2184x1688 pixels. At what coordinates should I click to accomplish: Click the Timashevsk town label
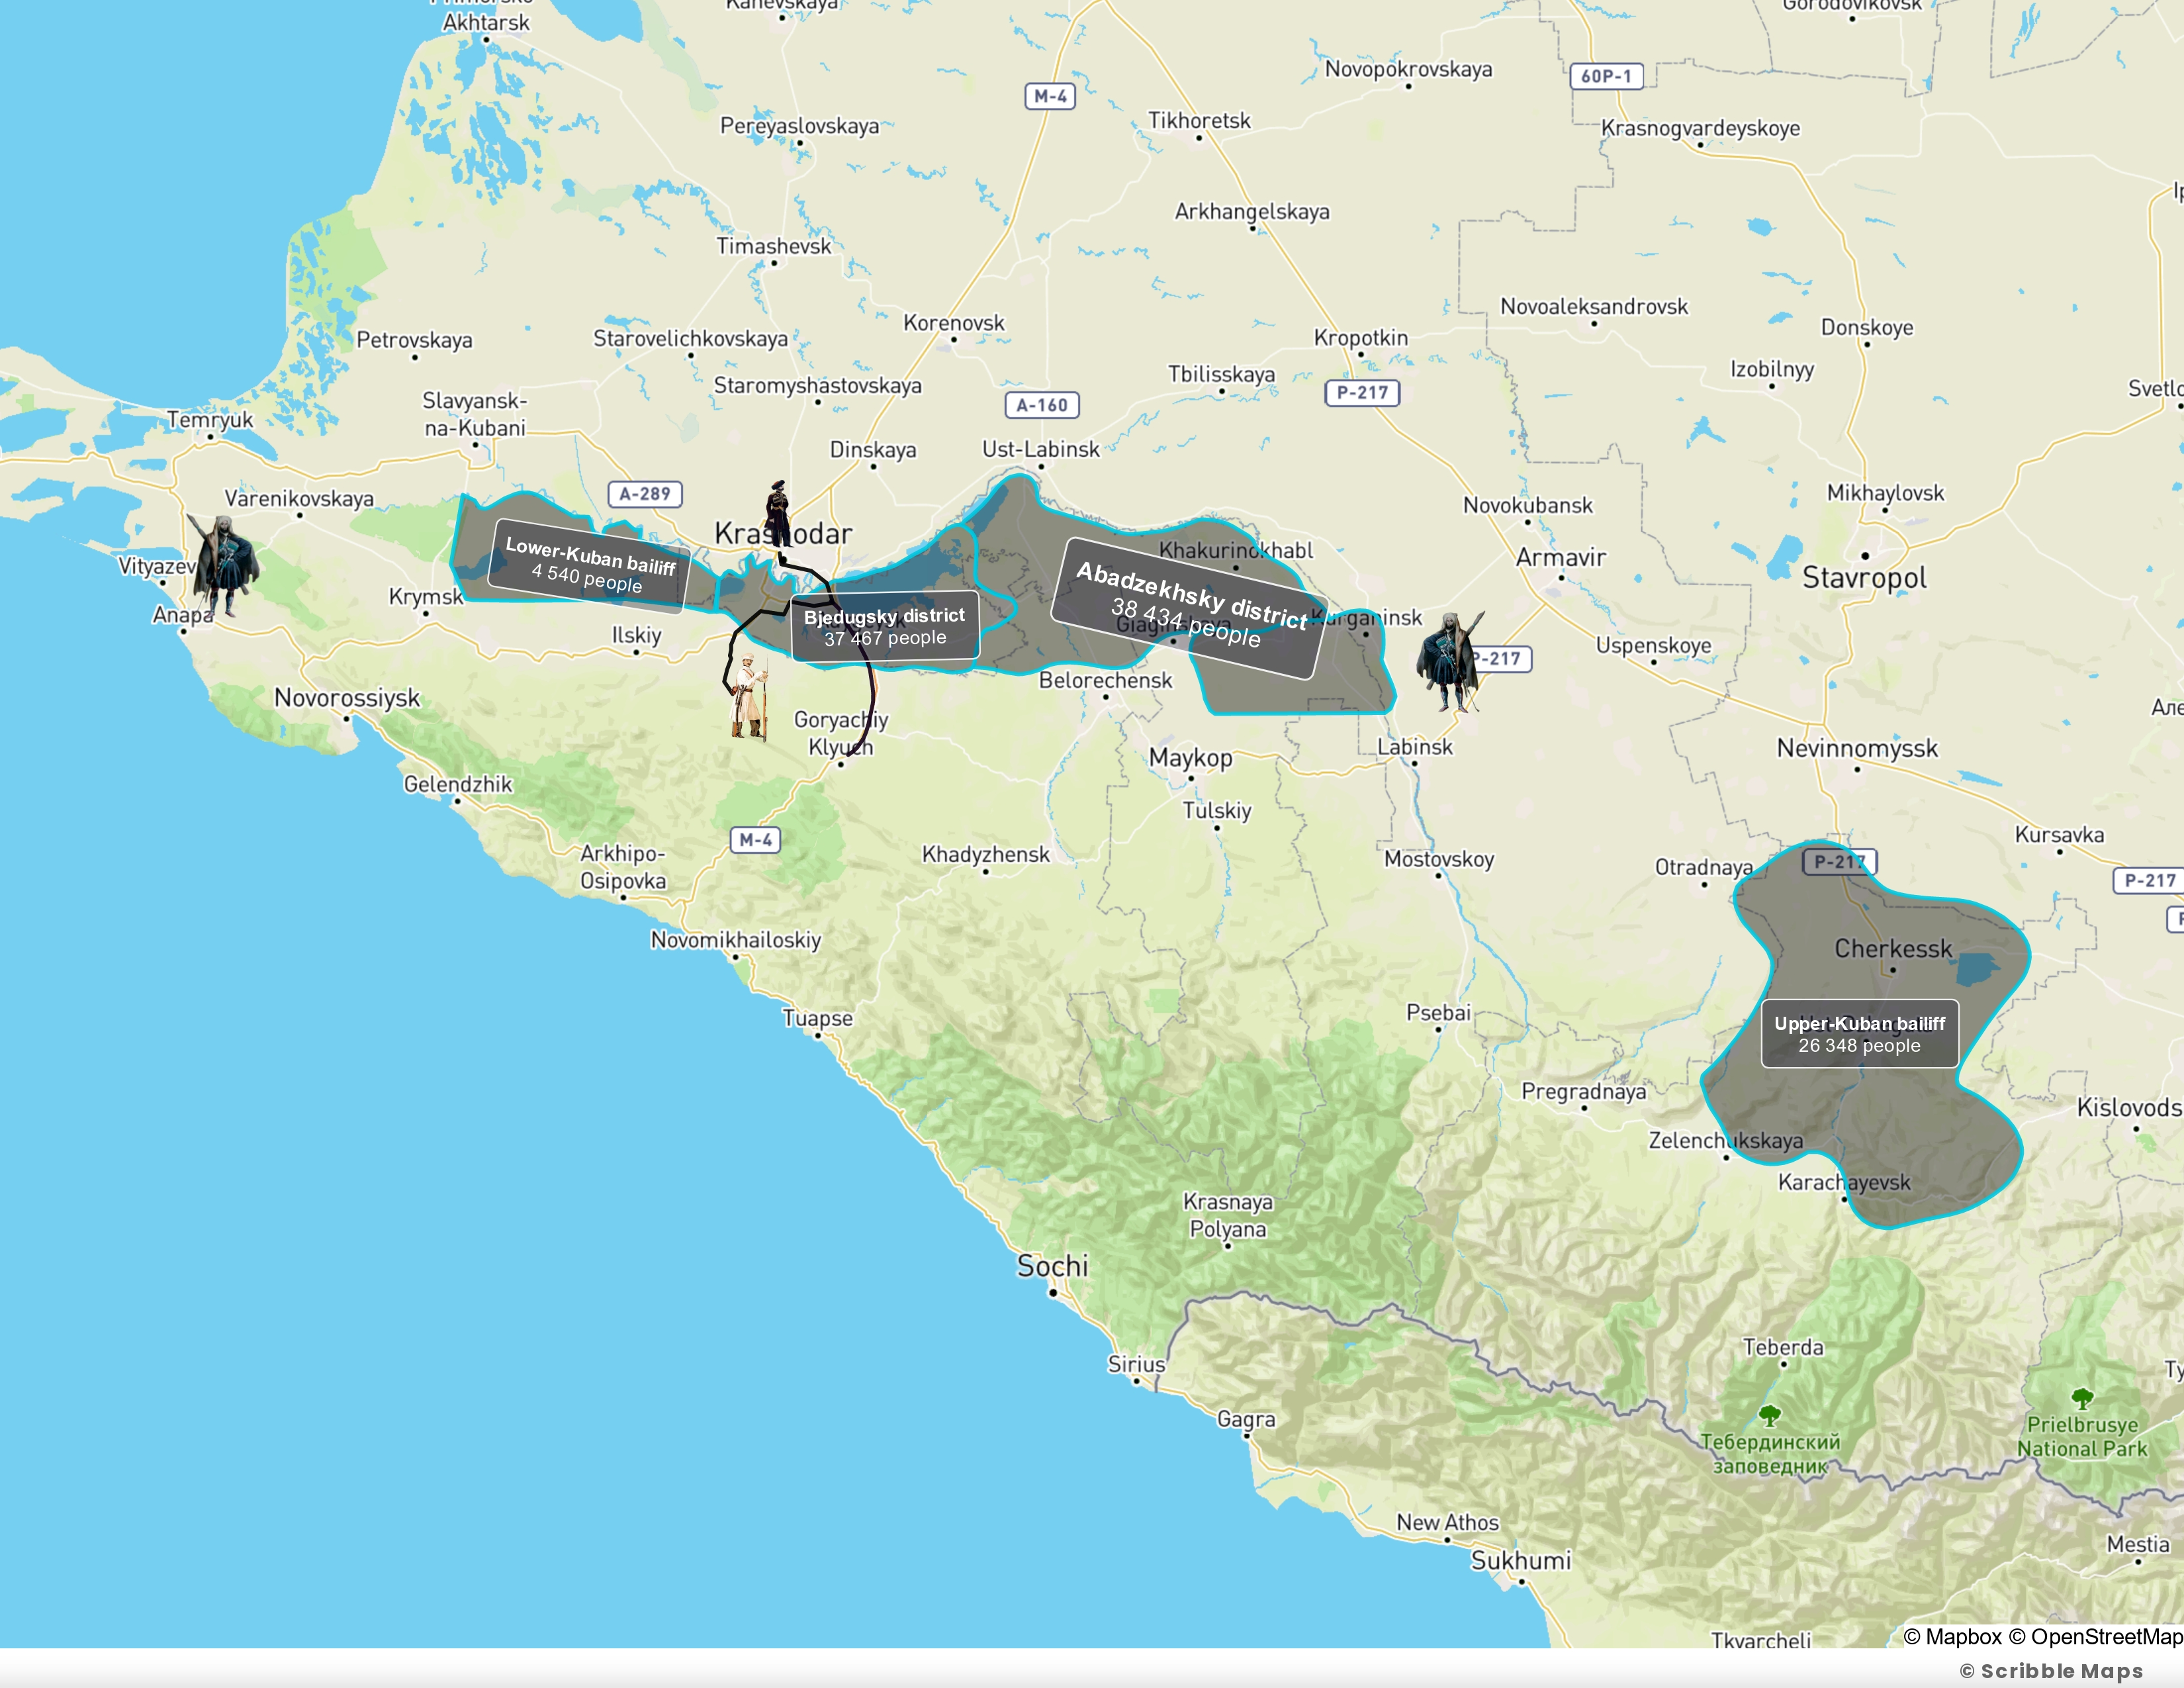(773, 246)
